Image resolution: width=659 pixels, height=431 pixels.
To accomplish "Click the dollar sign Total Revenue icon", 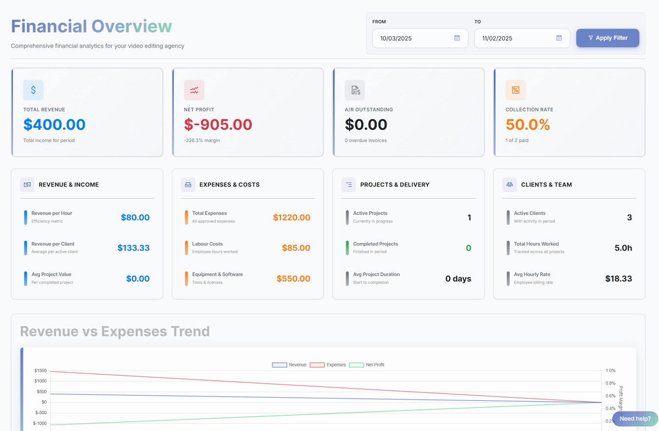I will tap(33, 90).
